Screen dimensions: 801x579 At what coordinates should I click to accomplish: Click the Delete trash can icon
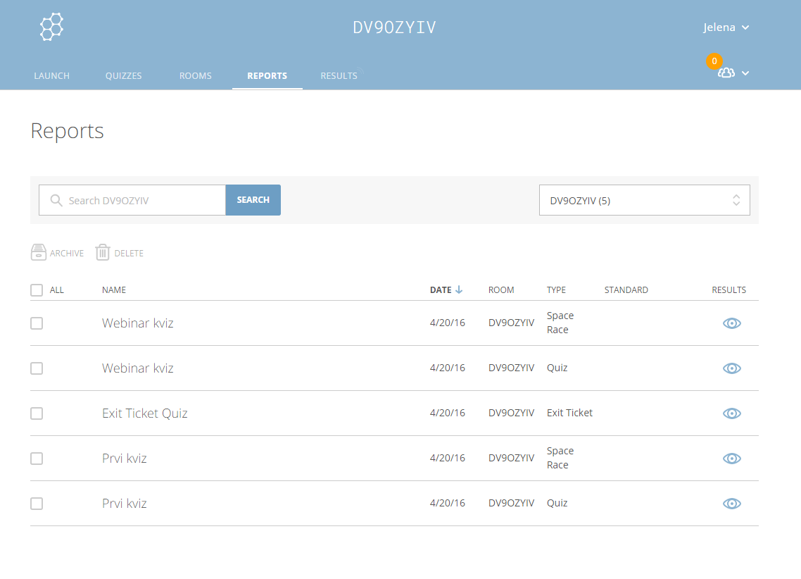coord(103,253)
